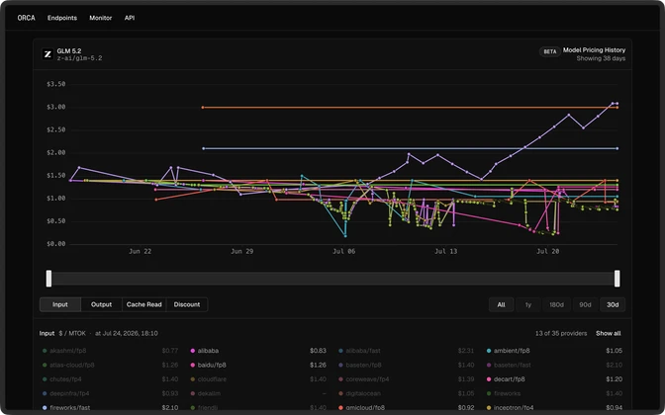The height and width of the screenshot is (415, 665).
Task: Click the Showing 38 days text
Action: coord(601,58)
